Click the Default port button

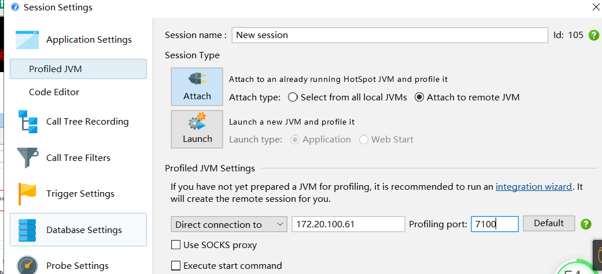pos(549,223)
